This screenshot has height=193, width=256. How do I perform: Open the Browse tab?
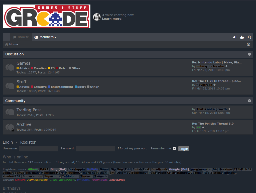[x=21, y=37]
